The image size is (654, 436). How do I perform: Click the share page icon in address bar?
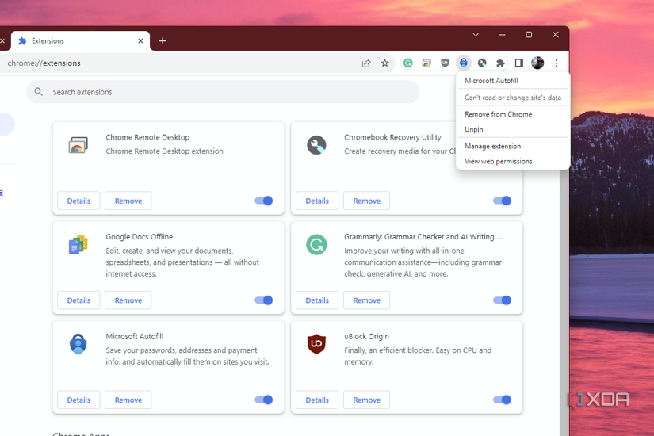pyautogui.click(x=366, y=63)
